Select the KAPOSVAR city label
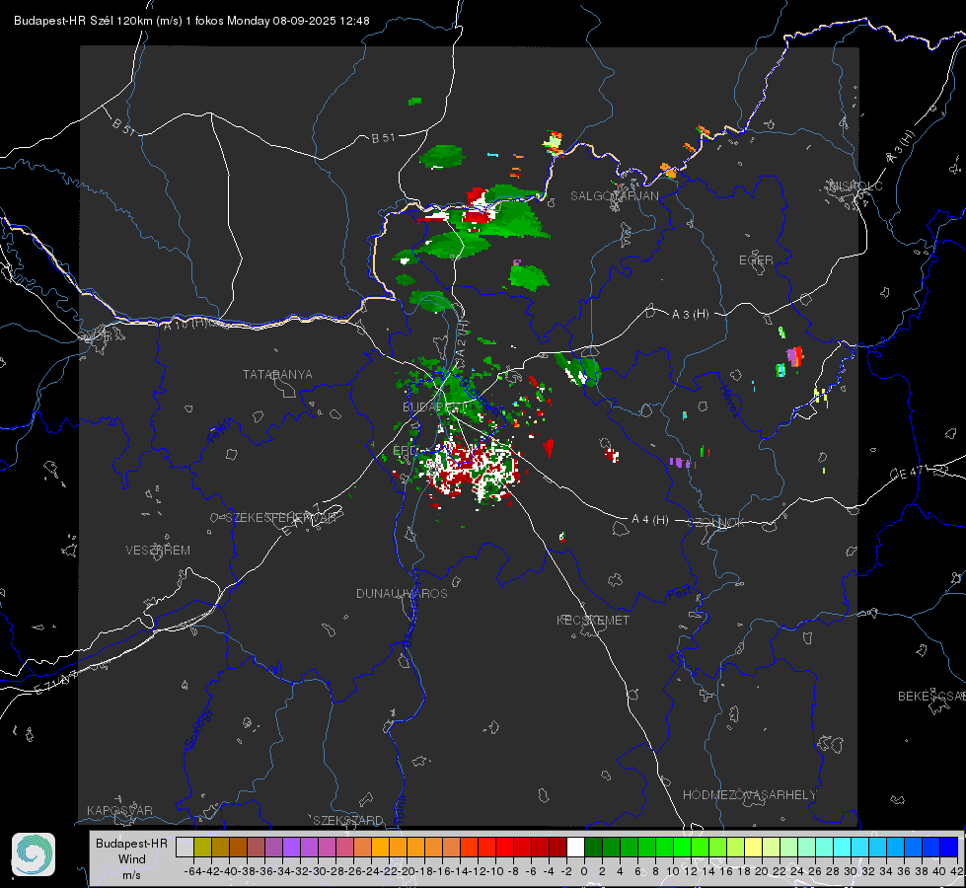Screen dimensions: 966x888 119,810
